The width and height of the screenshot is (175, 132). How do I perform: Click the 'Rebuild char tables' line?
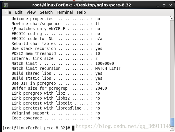(x=56, y=44)
